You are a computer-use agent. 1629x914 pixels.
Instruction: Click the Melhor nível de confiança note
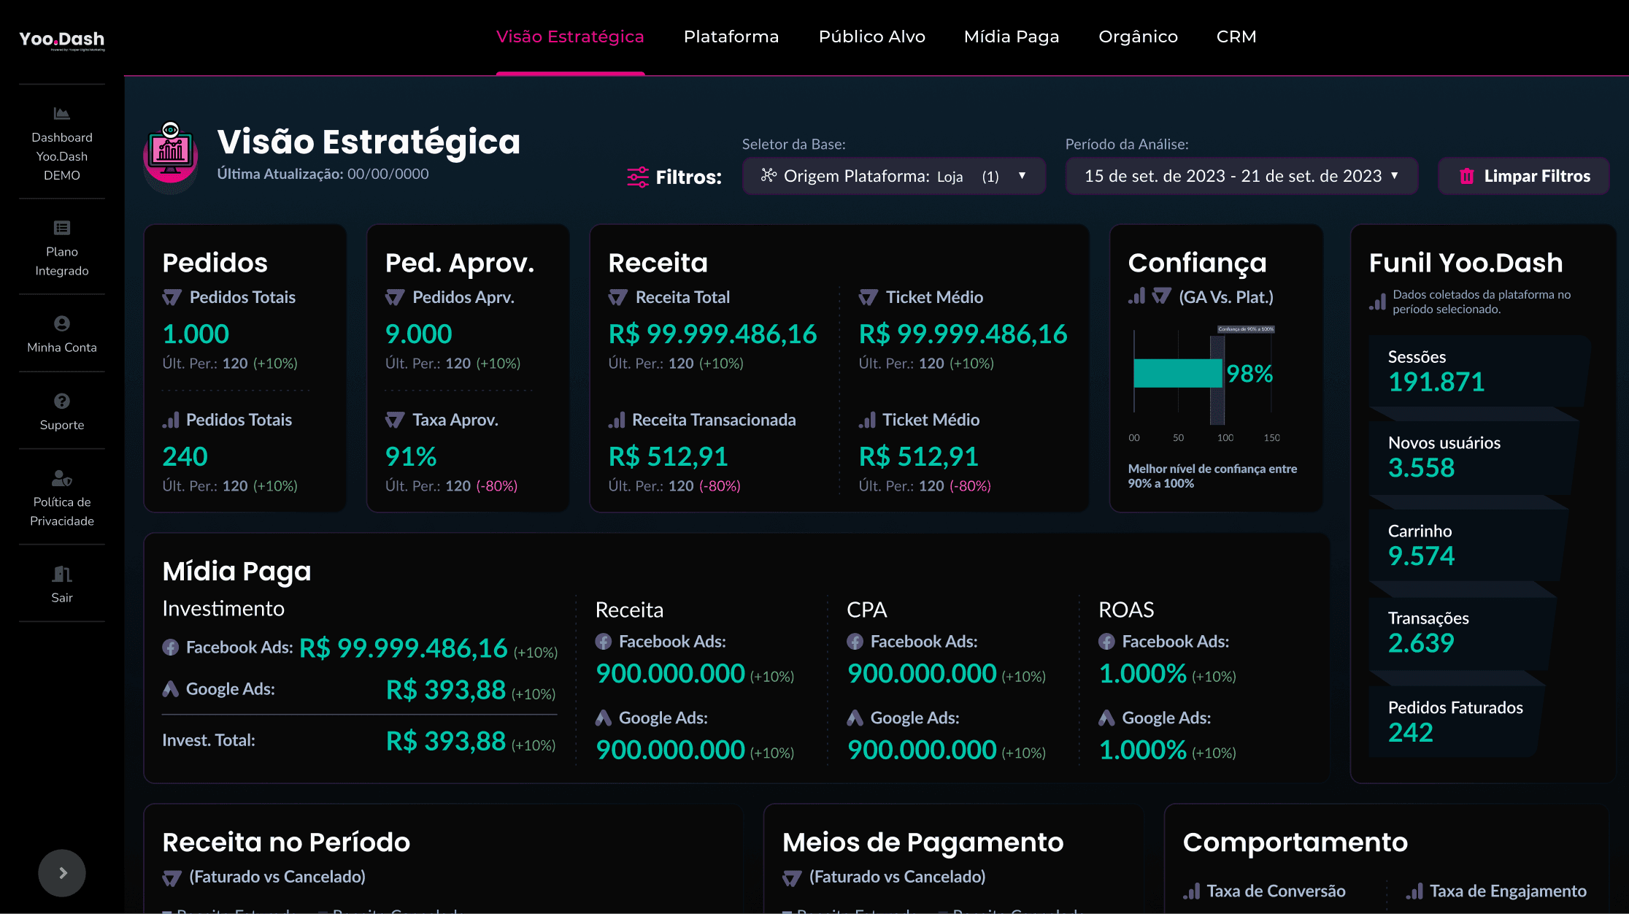click(x=1212, y=476)
